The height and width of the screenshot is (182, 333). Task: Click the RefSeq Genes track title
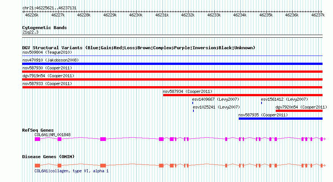(38, 130)
